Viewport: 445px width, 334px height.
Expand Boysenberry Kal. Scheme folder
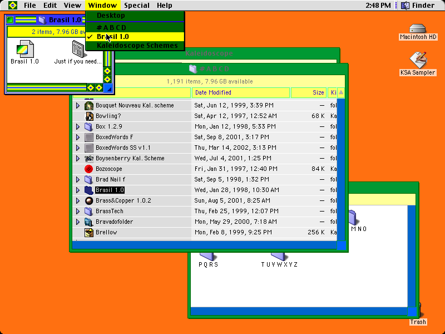click(x=78, y=158)
